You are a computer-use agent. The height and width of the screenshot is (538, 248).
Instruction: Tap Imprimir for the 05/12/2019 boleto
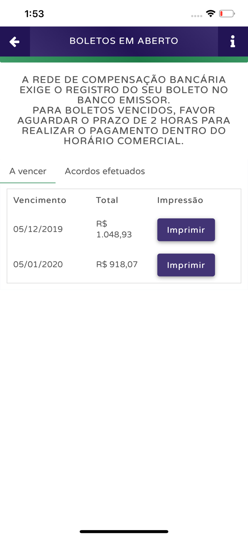pos(186,230)
